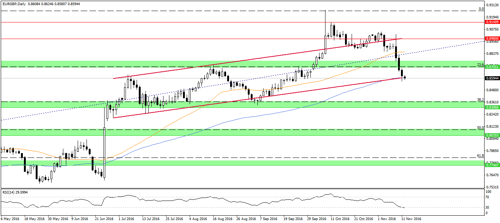Screen dimensions: 500x223
Task: Select the 6 May 2016 date label
Action: pyautogui.click(x=10, y=219)
